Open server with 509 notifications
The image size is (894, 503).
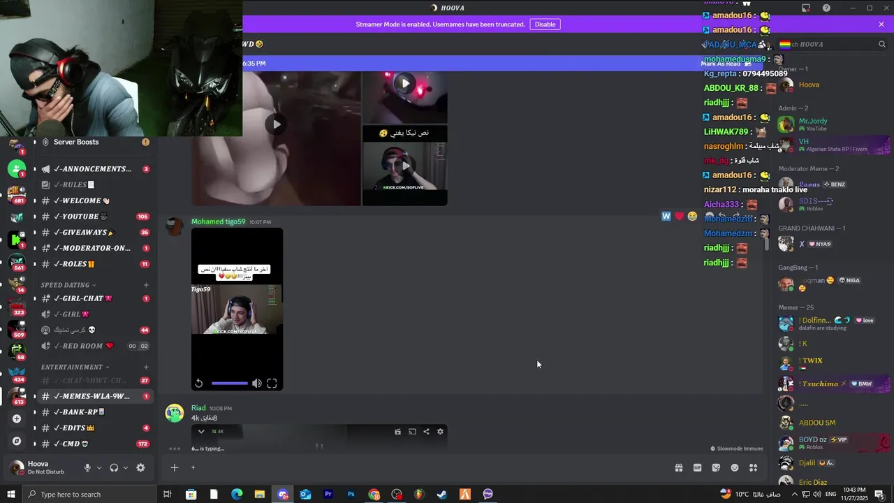17,328
